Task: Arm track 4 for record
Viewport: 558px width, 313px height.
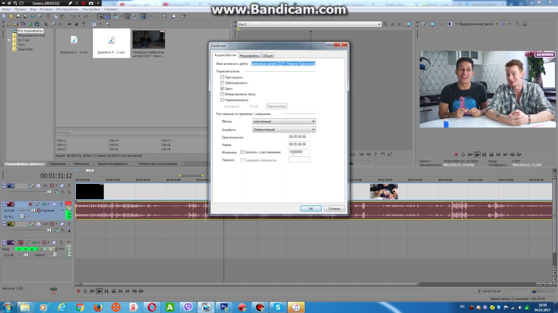Action: [20, 243]
